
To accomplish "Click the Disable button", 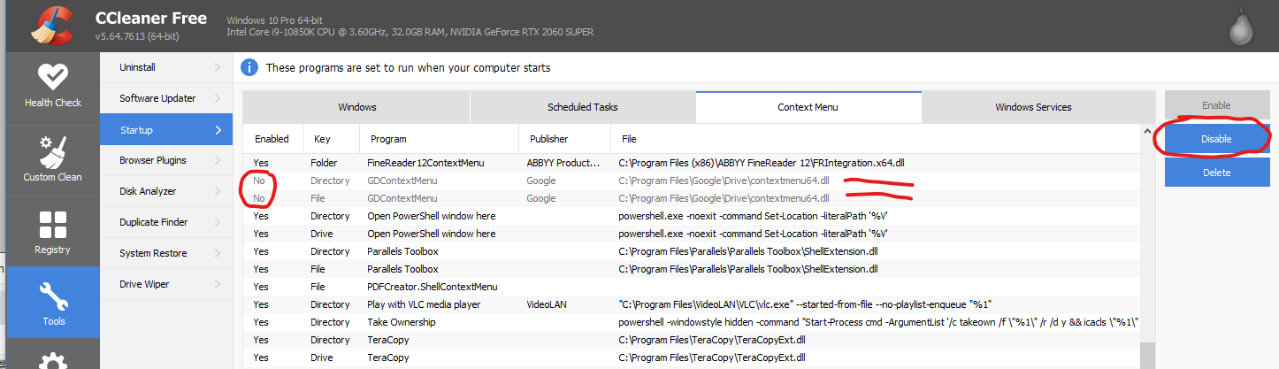I will [1216, 139].
